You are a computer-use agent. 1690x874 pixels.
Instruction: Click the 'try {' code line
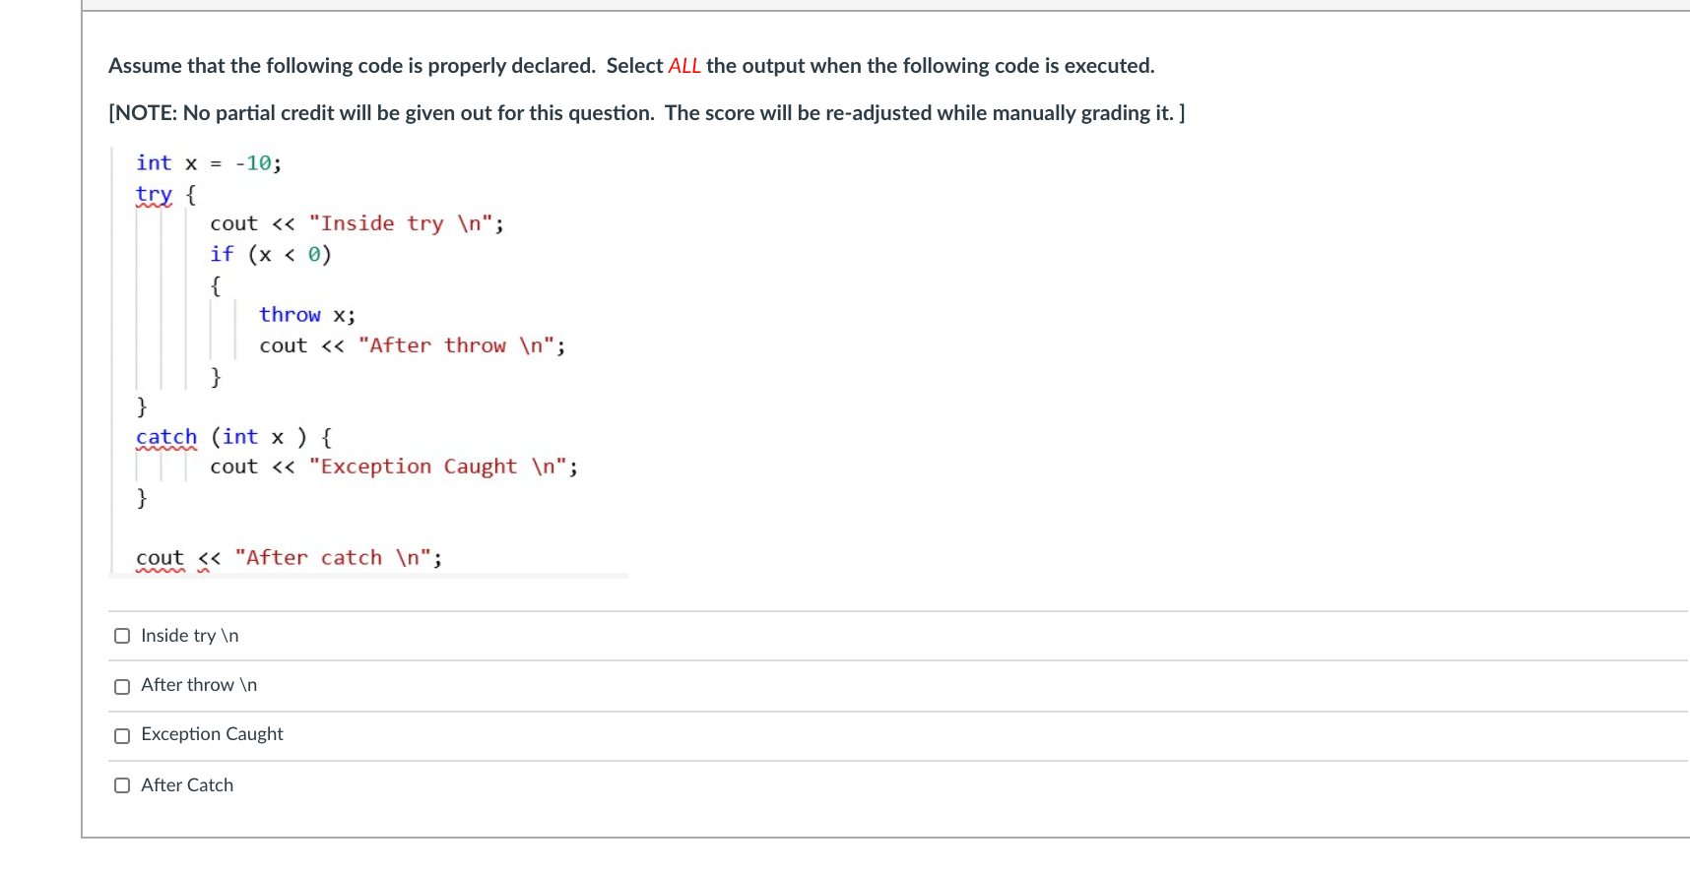(166, 195)
